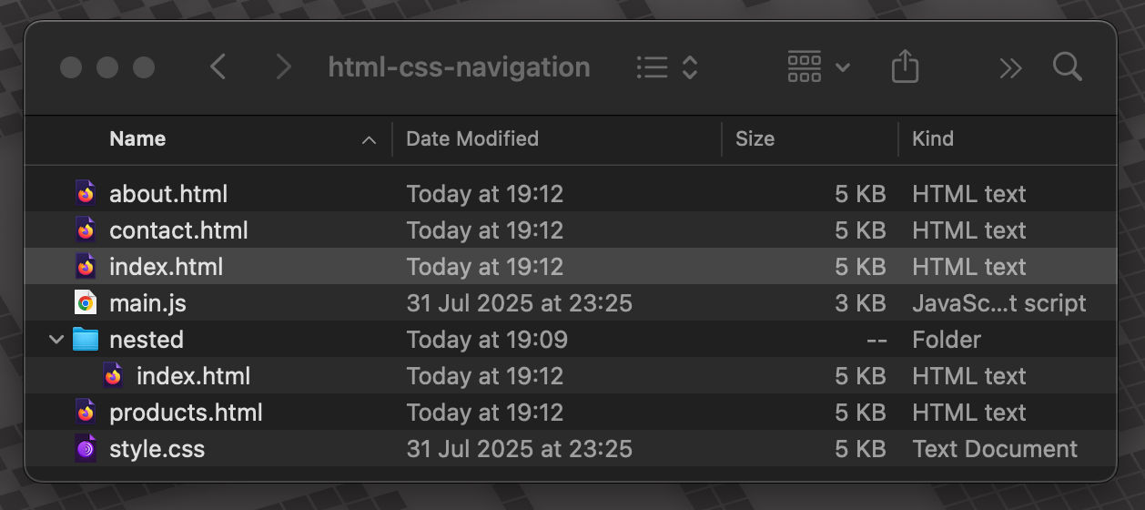Sort by the Date Modified column

472,138
